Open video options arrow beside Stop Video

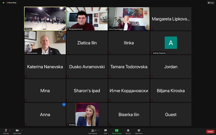[21, 130]
